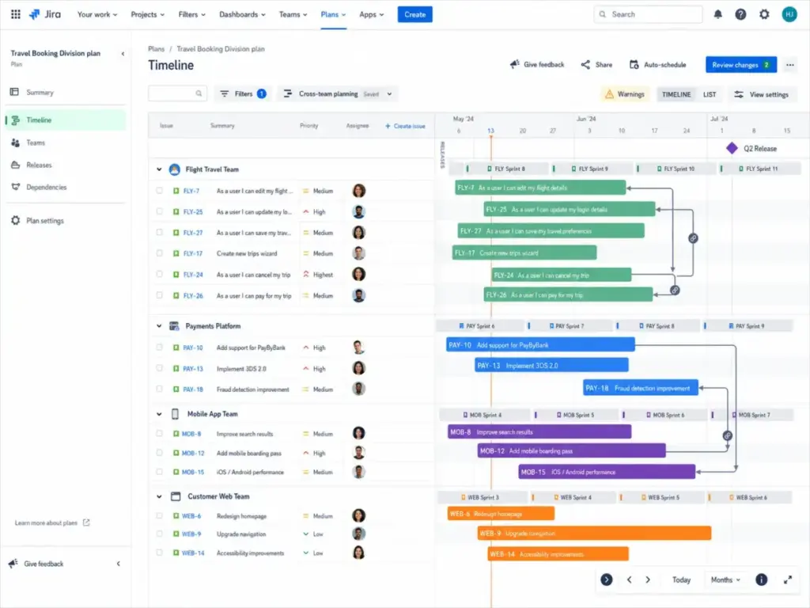Open the Learn more about plans external link icon
This screenshot has height=608, width=810.
click(x=86, y=522)
